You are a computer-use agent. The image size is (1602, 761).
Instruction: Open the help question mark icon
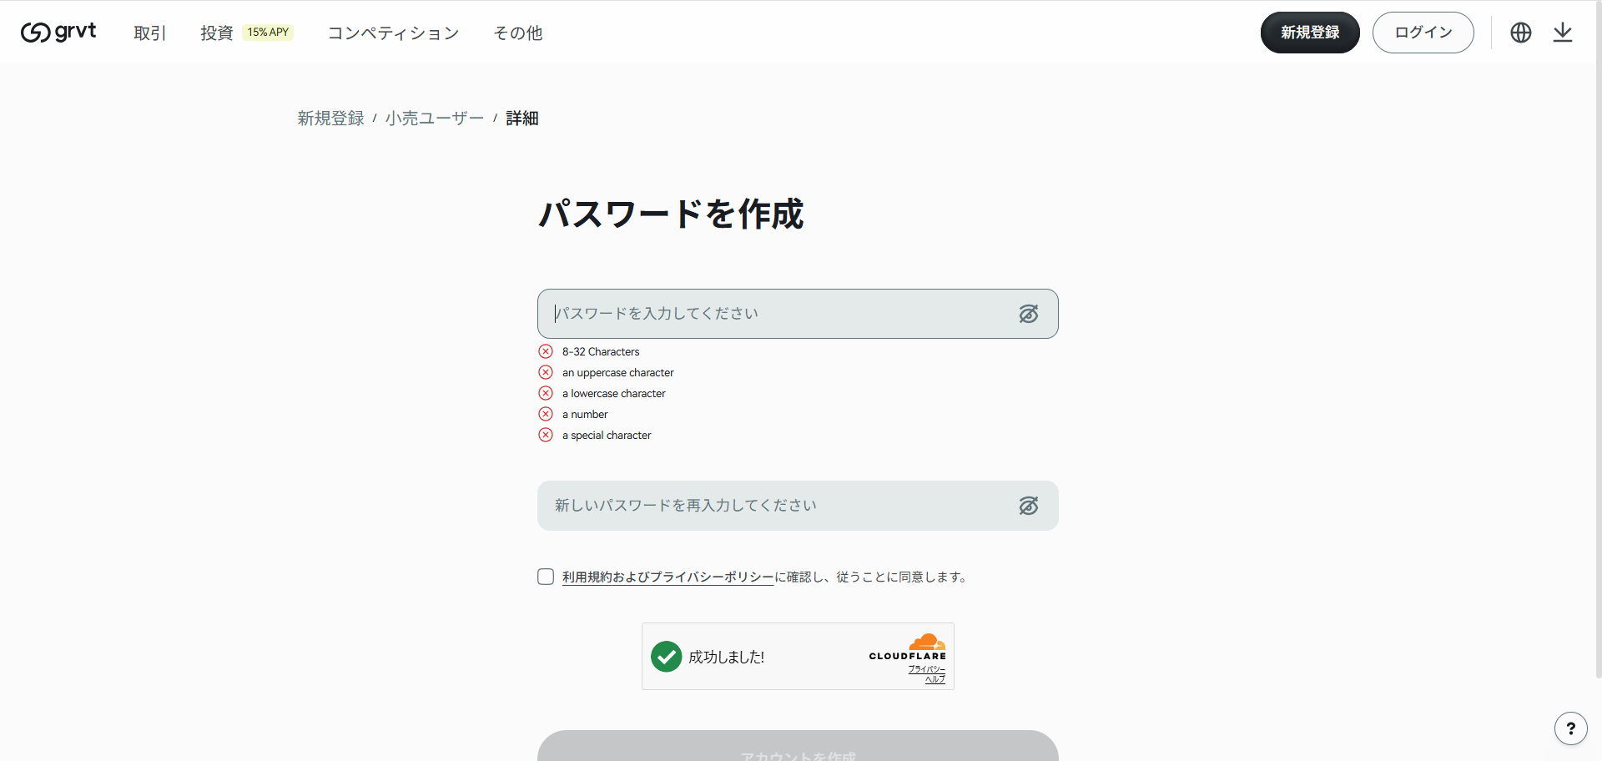tap(1571, 728)
